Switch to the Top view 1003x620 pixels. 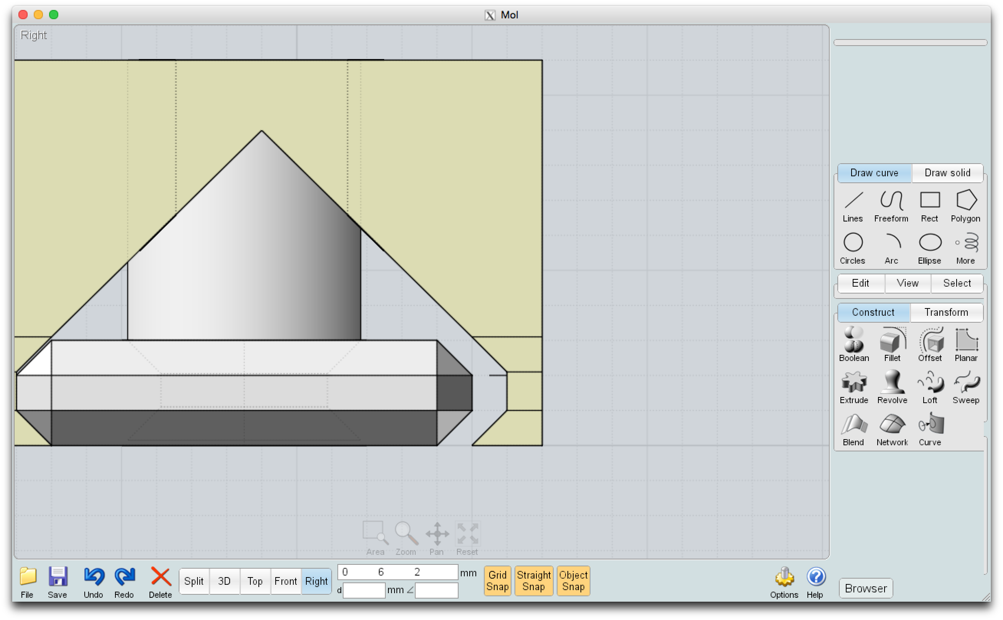(x=255, y=581)
